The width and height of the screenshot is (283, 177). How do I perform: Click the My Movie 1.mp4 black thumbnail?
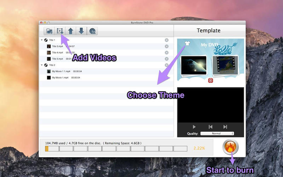49,78
